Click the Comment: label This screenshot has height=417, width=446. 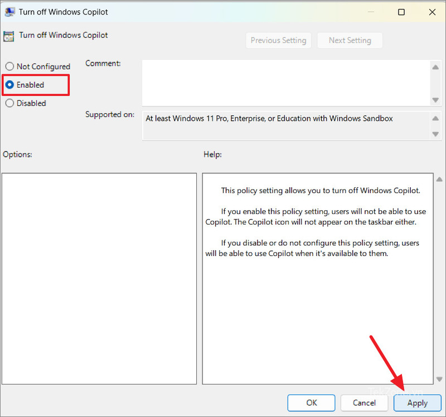coord(103,63)
